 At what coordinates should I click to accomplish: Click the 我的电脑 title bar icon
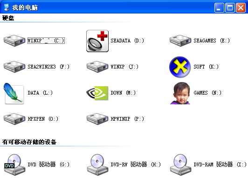pyautogui.click(x=7, y=7)
